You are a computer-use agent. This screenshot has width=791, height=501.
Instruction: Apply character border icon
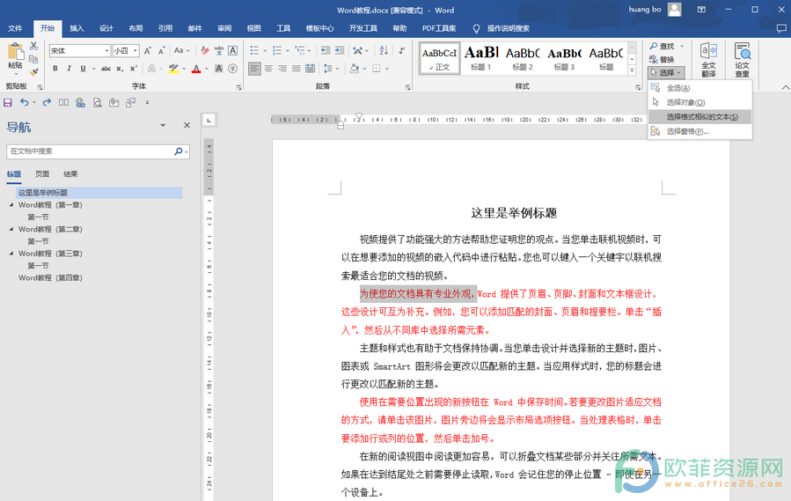click(232, 50)
